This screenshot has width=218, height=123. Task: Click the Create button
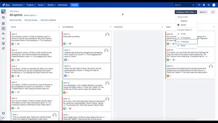pyautogui.click(x=75, y=5)
